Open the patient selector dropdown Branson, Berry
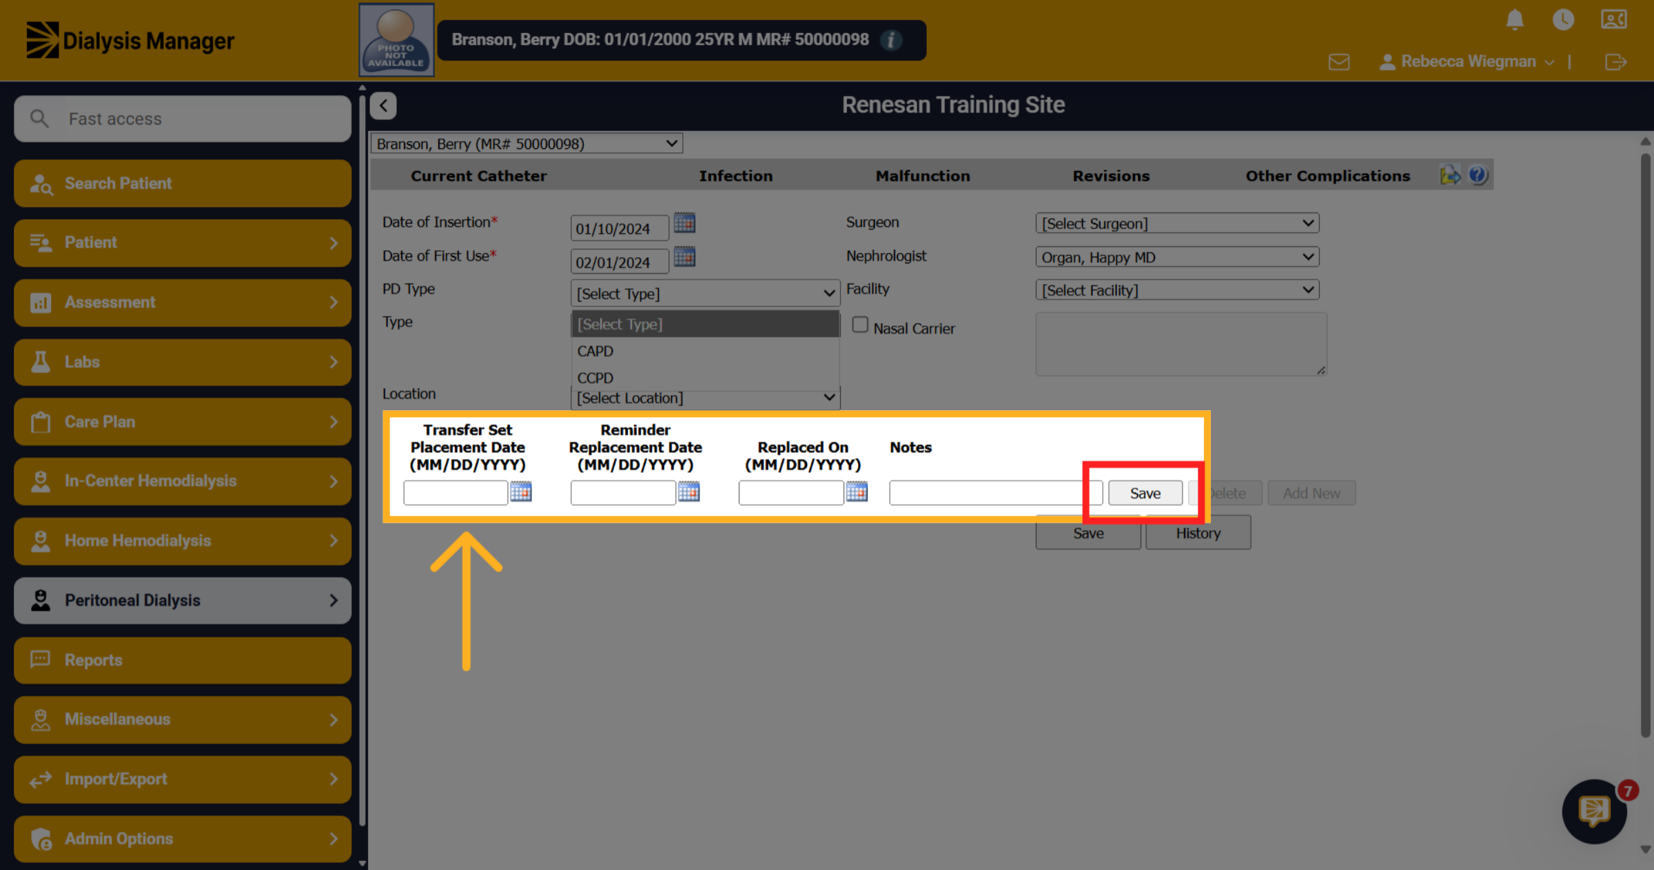The width and height of the screenshot is (1654, 870). 527,143
